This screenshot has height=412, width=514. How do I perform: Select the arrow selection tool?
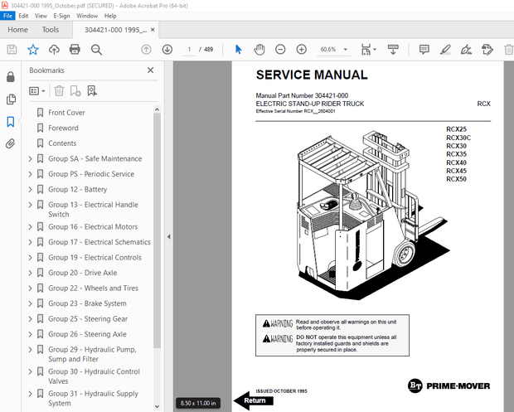238,50
